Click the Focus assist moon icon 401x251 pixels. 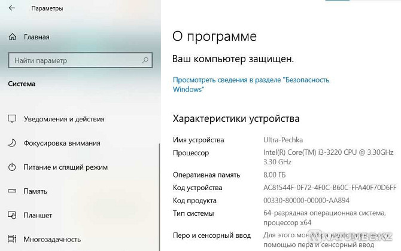12,143
